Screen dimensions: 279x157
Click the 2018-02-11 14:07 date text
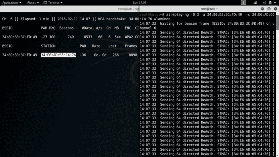click(x=74, y=19)
